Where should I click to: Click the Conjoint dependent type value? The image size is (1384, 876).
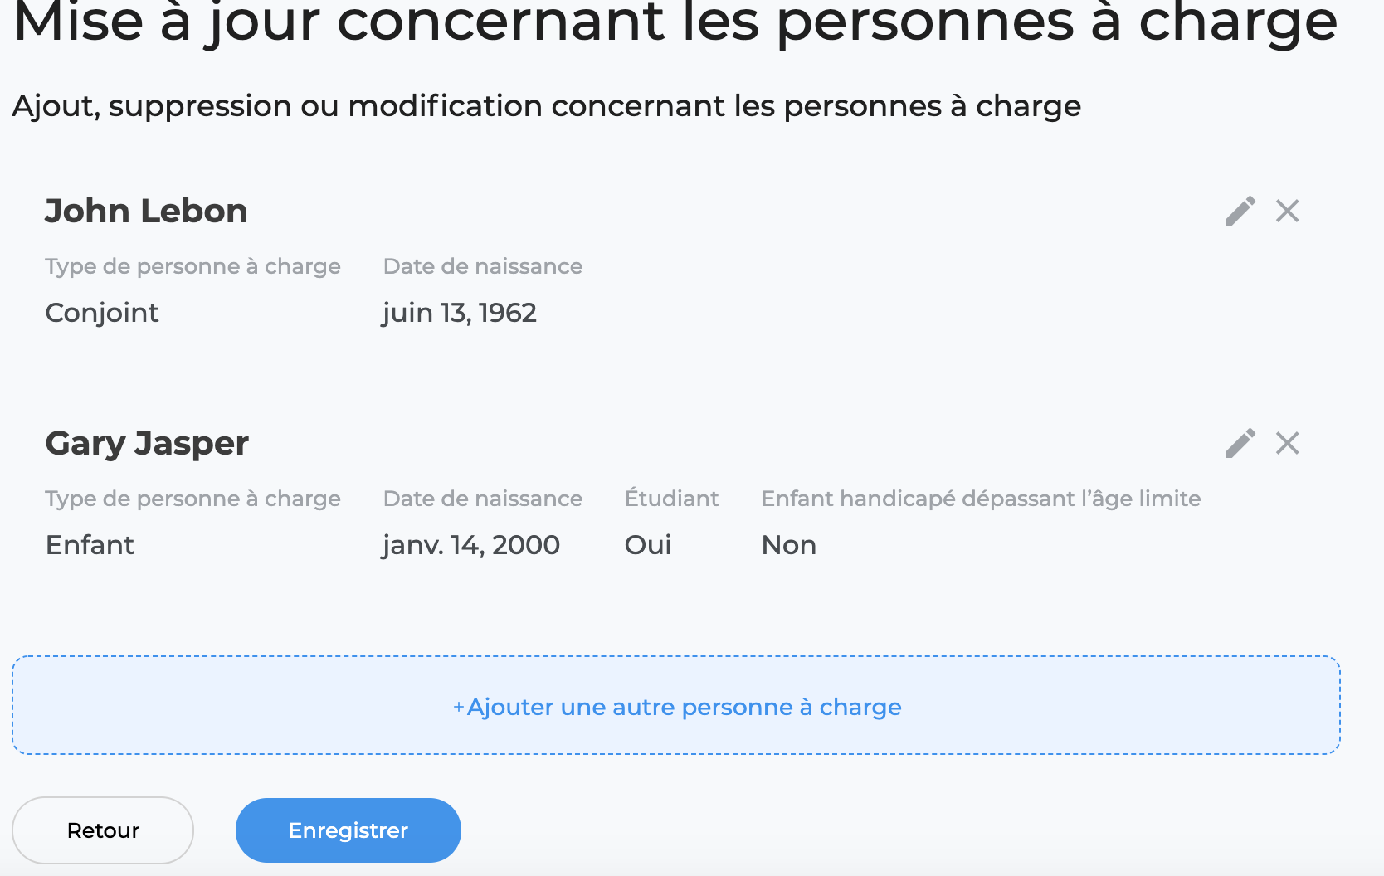102,313
